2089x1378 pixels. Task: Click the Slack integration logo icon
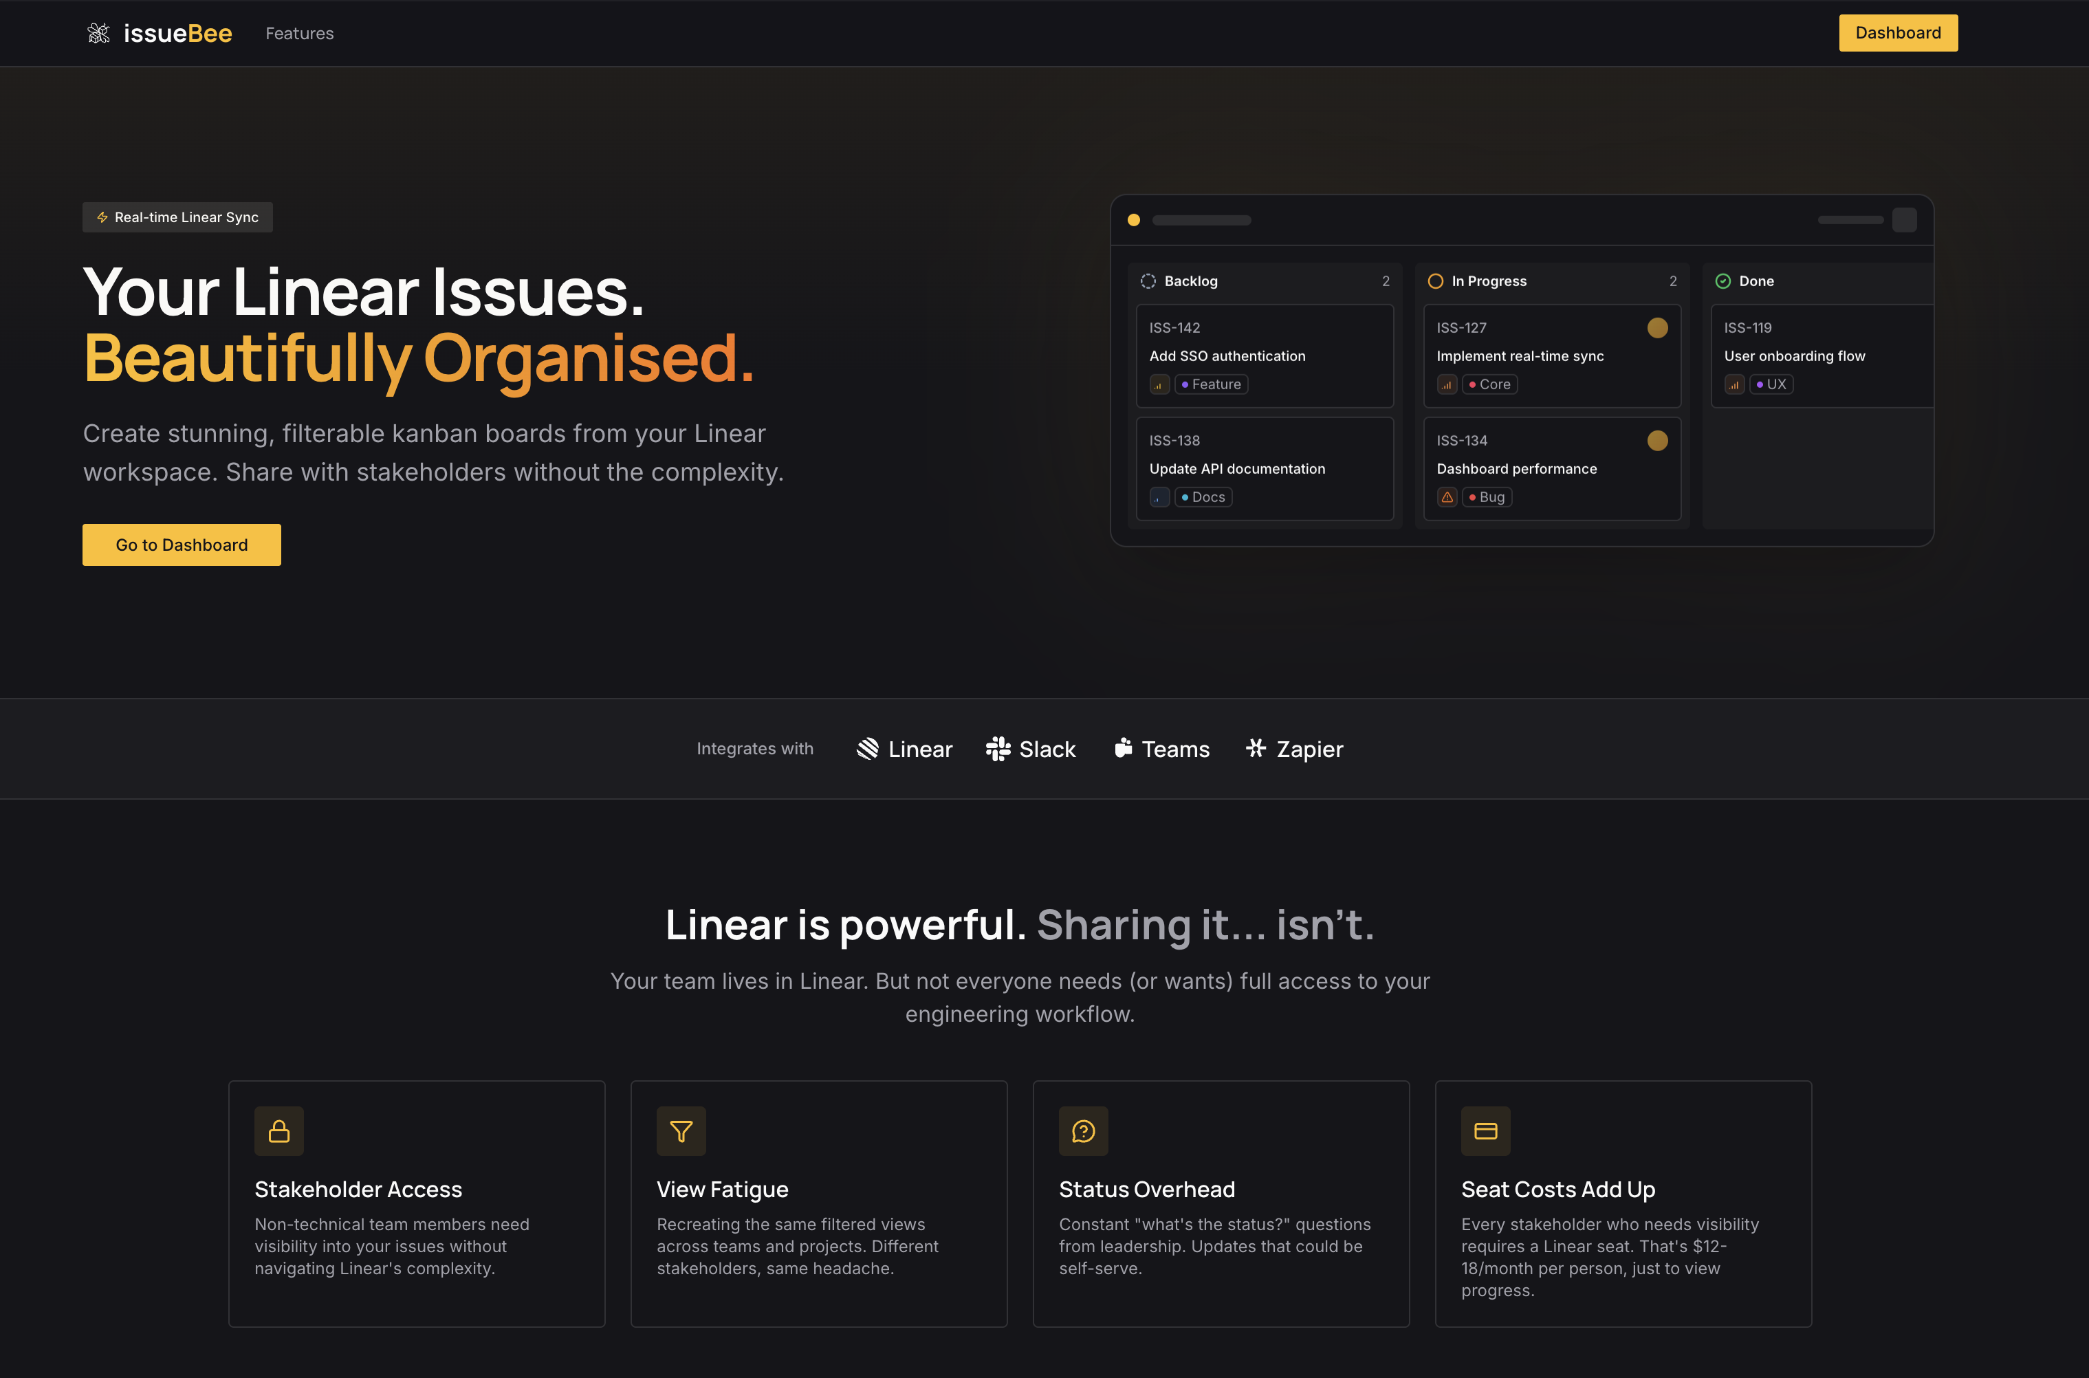click(998, 749)
